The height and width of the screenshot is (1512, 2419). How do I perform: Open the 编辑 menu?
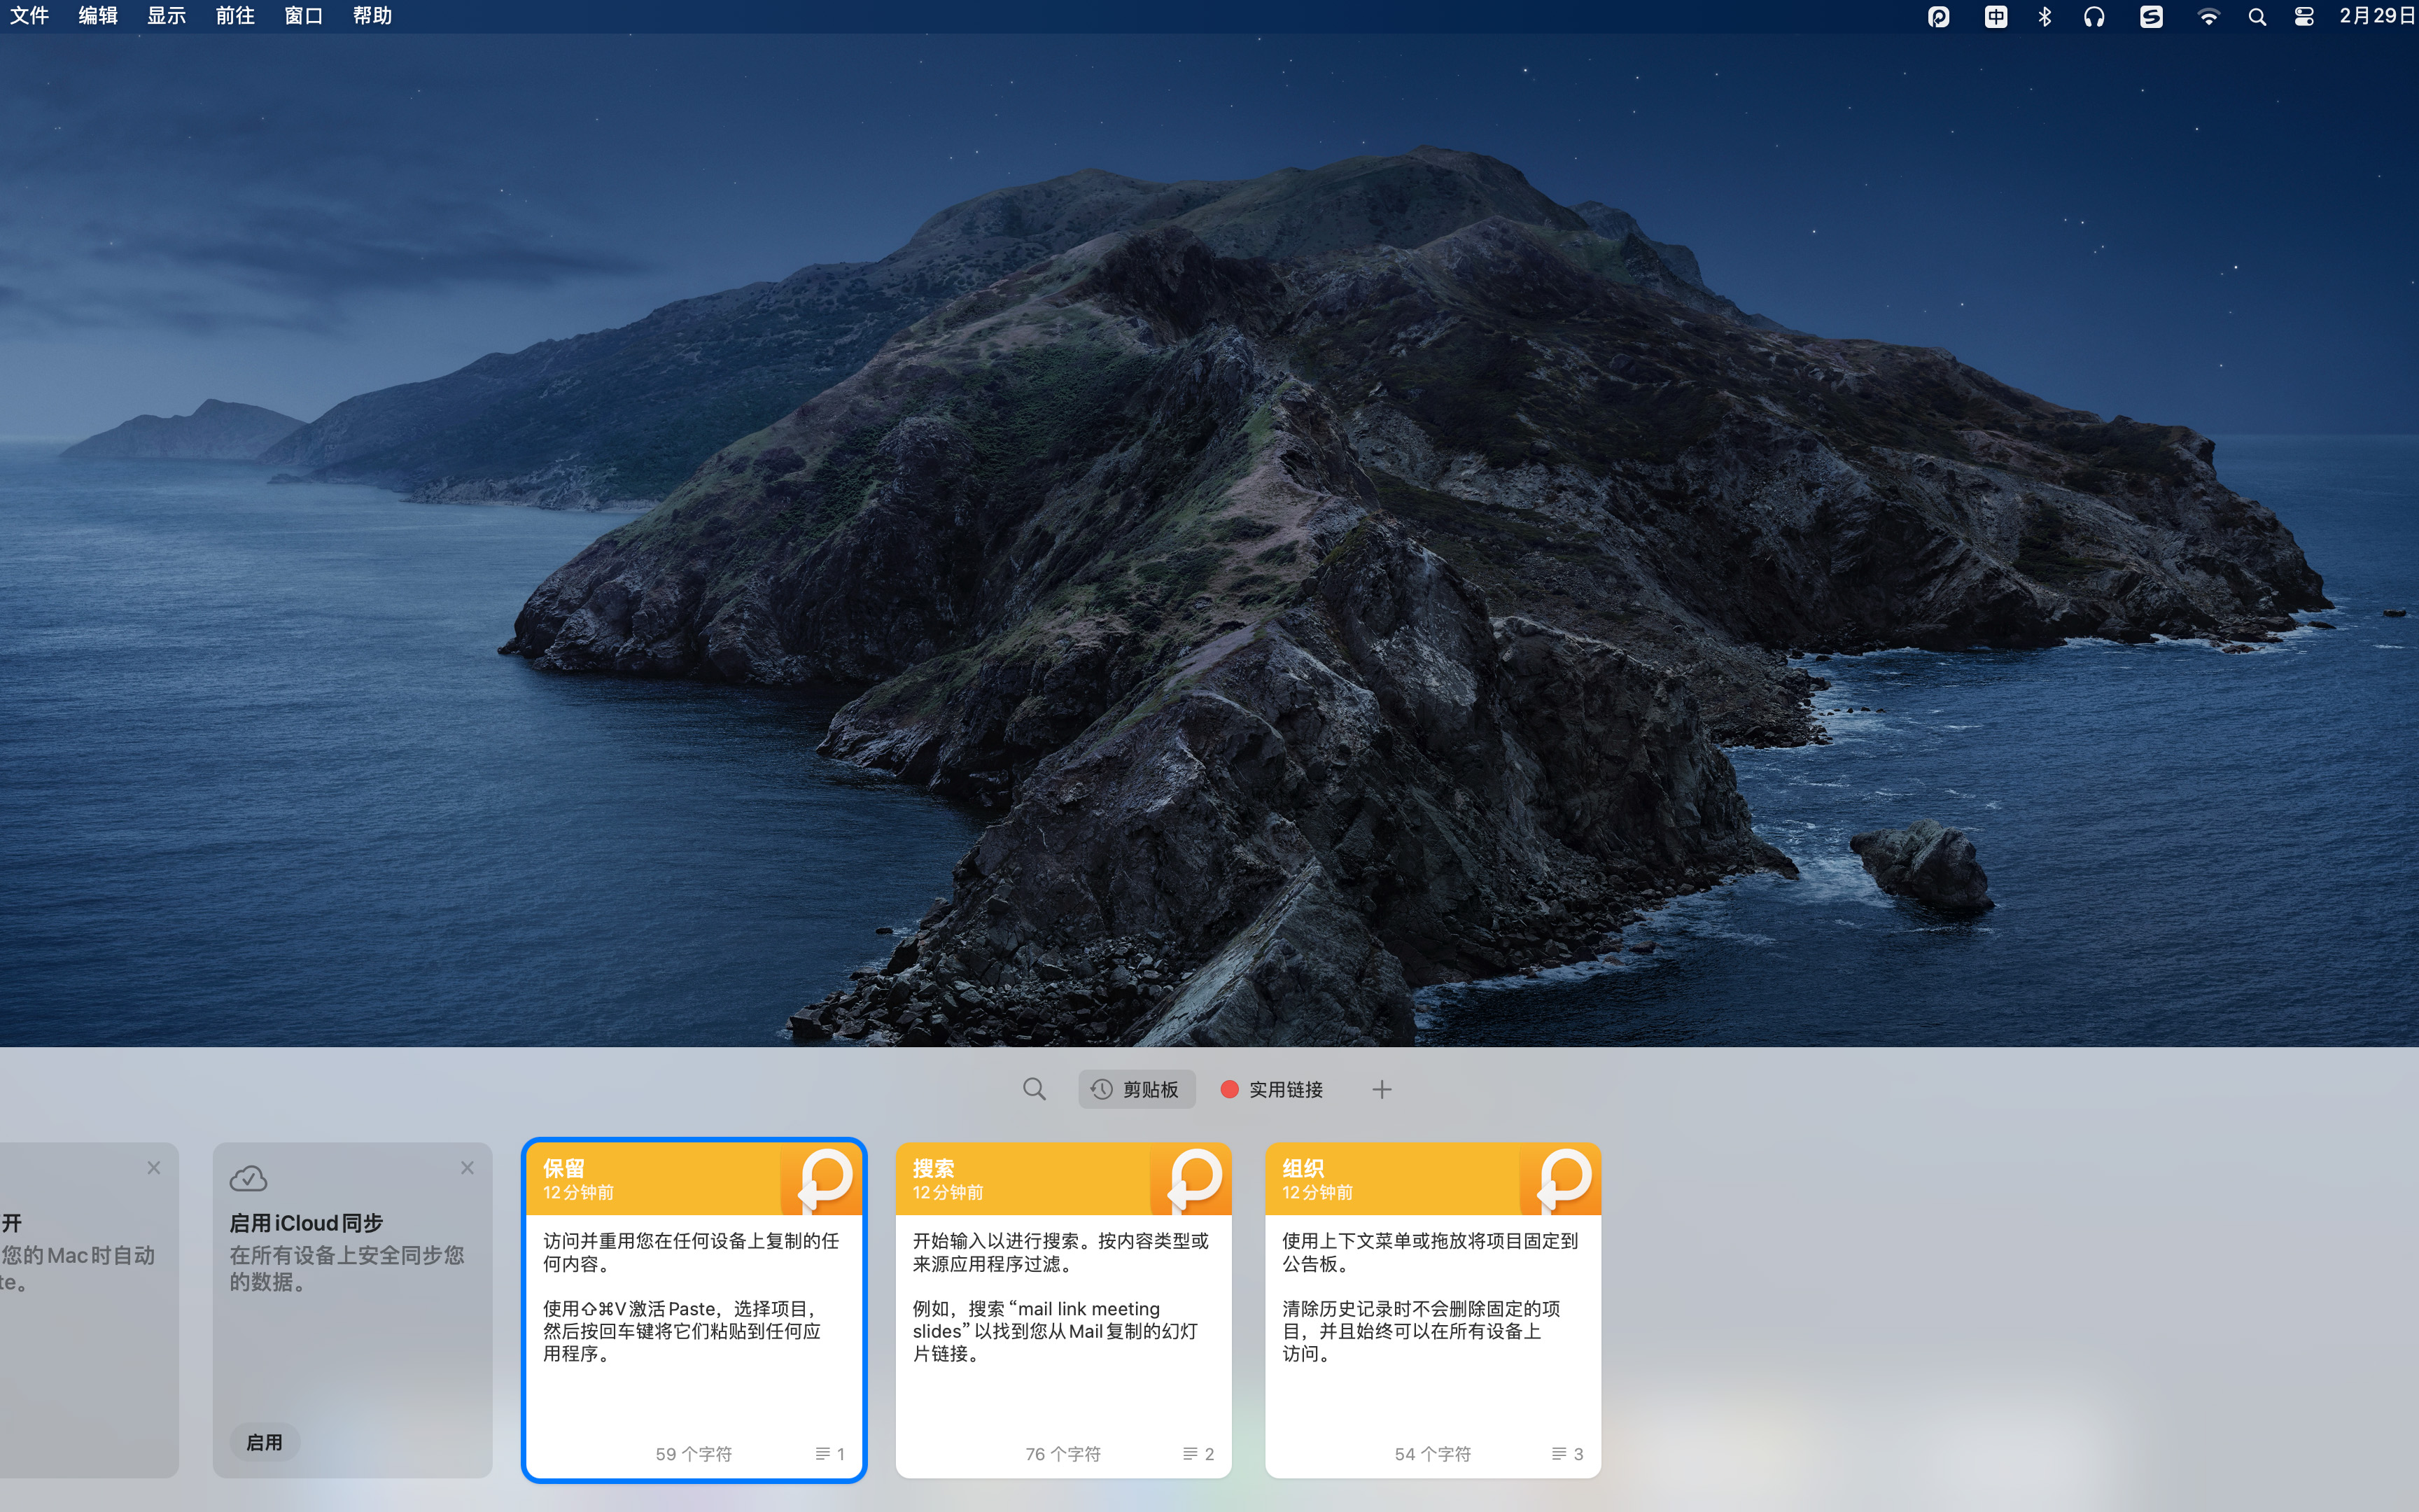click(98, 16)
